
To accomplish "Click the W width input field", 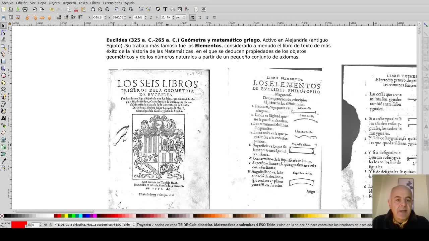I will (138, 17).
